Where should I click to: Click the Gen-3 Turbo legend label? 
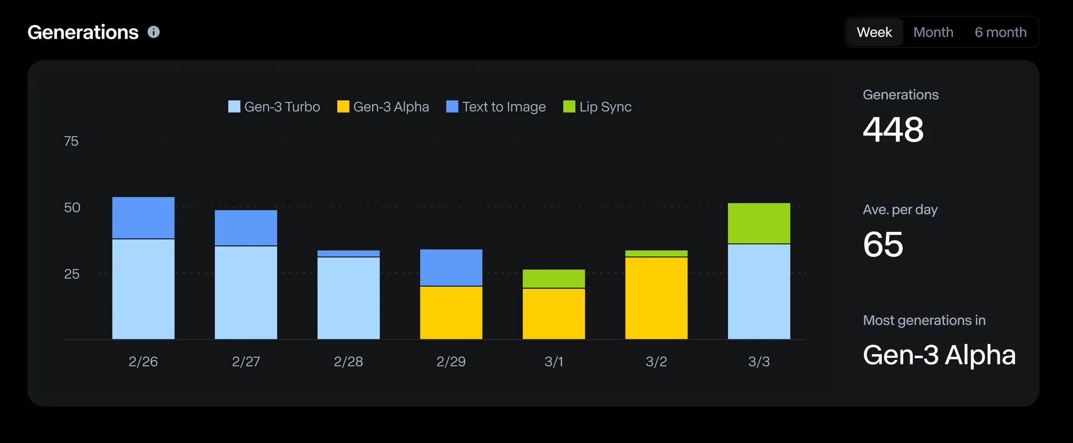point(282,107)
